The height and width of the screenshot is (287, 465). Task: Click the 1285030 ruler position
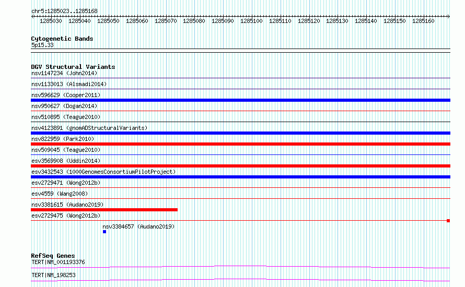tap(51, 21)
